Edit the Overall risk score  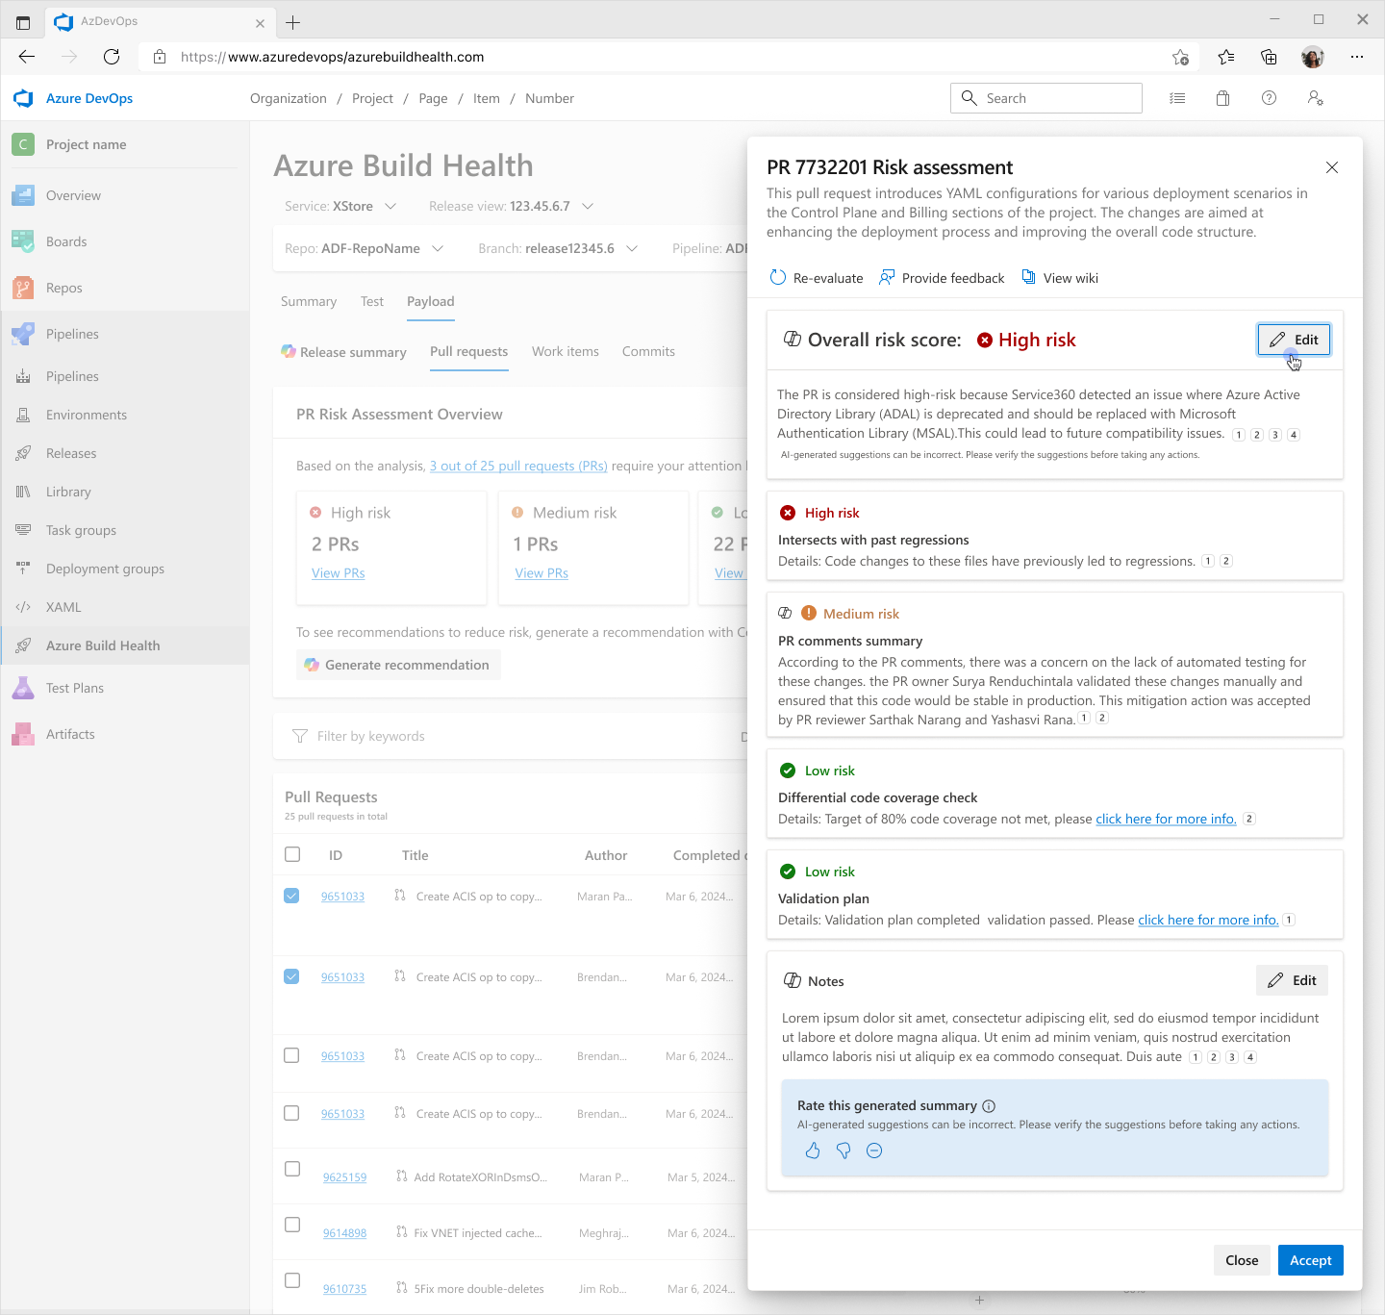pos(1294,340)
